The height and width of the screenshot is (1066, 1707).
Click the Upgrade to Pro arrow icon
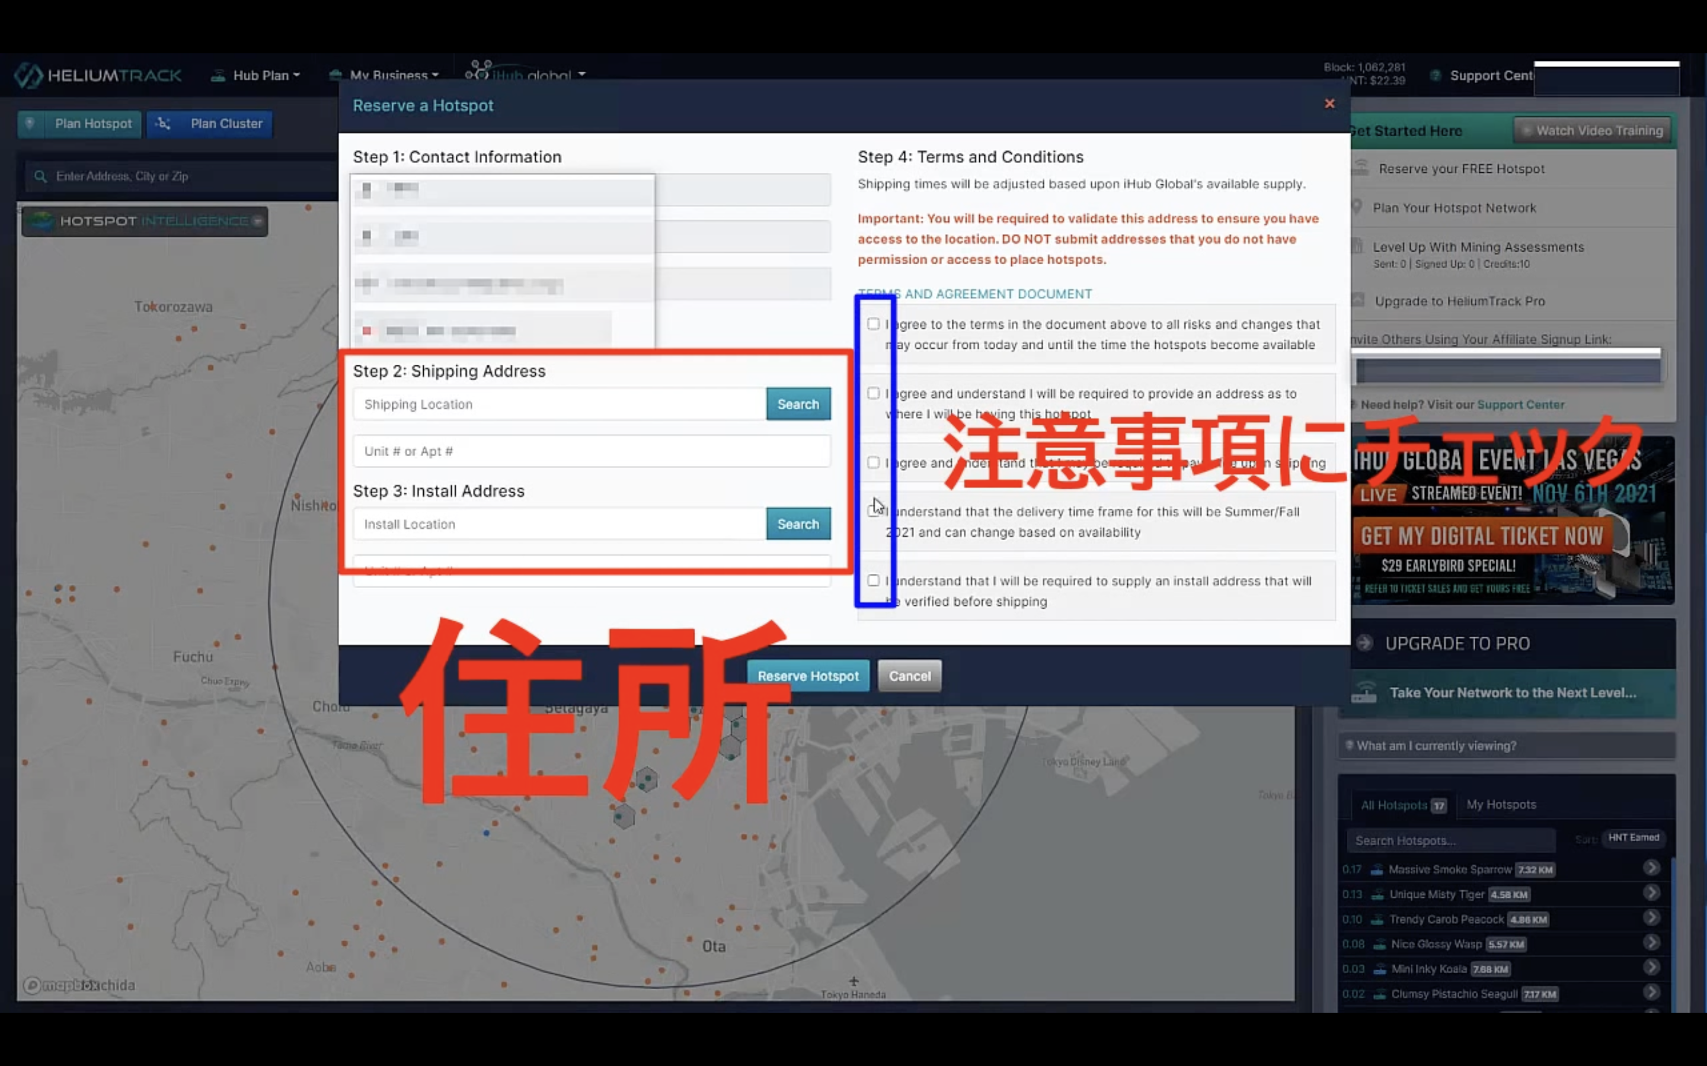pos(1365,643)
